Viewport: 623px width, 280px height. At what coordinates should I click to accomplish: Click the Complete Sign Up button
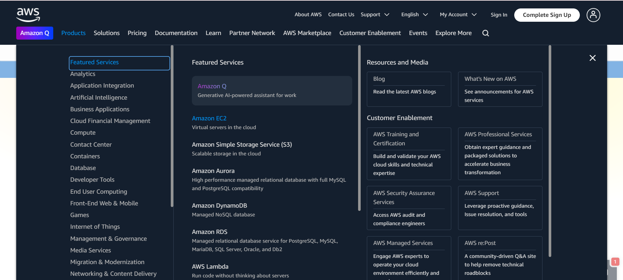pyautogui.click(x=547, y=15)
